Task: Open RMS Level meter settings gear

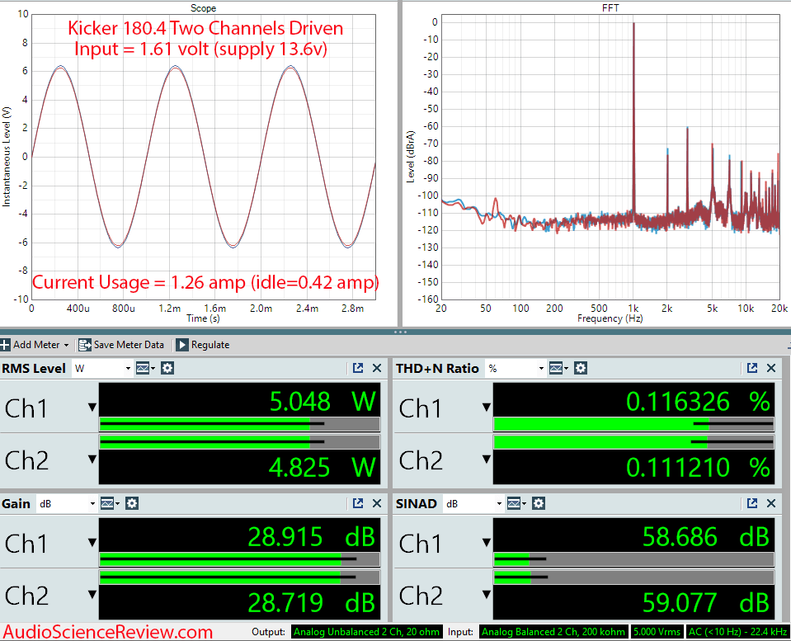Action: point(167,369)
